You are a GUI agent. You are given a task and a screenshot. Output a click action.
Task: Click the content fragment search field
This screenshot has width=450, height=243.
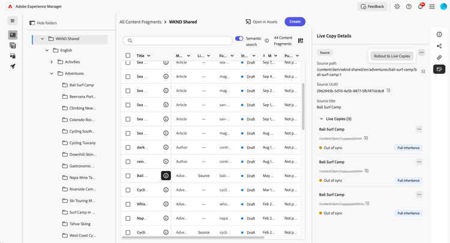(178, 41)
